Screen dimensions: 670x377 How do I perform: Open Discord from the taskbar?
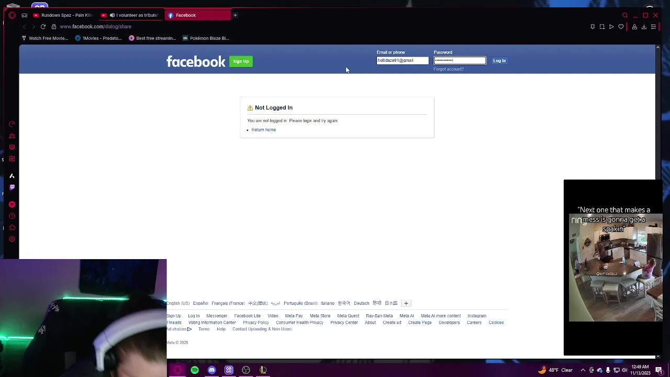click(211, 370)
